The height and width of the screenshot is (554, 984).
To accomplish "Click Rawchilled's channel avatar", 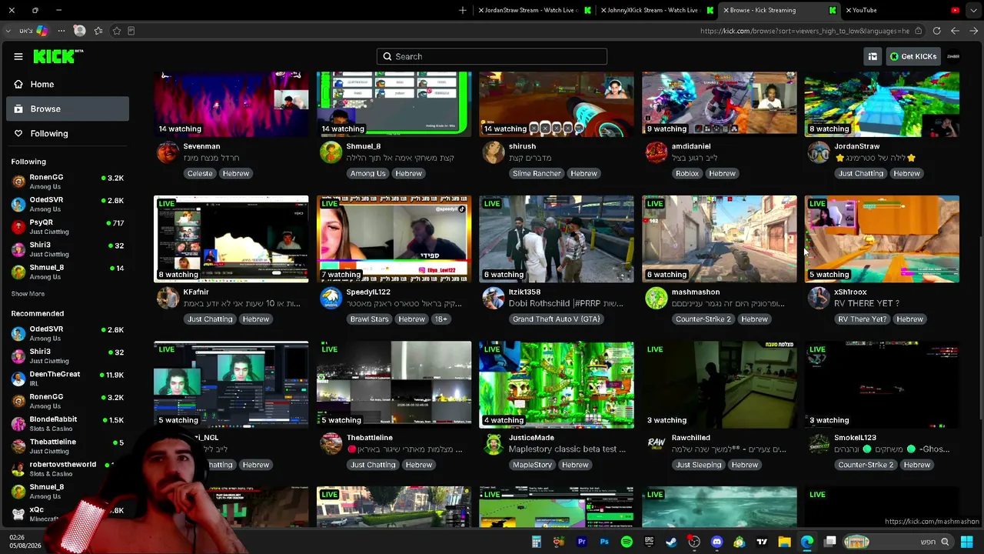I will point(656,443).
